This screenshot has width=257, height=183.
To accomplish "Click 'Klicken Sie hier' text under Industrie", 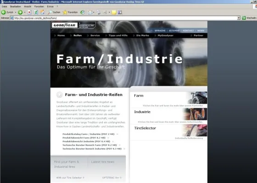I will 170,122.
